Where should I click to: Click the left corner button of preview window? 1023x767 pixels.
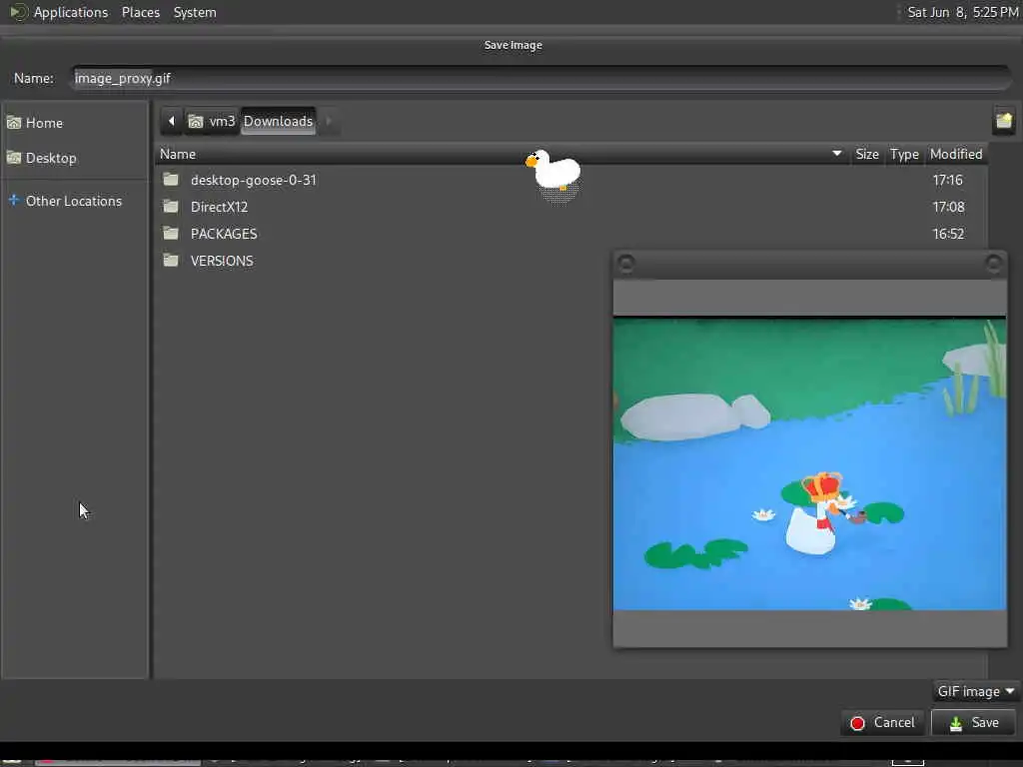click(x=625, y=264)
